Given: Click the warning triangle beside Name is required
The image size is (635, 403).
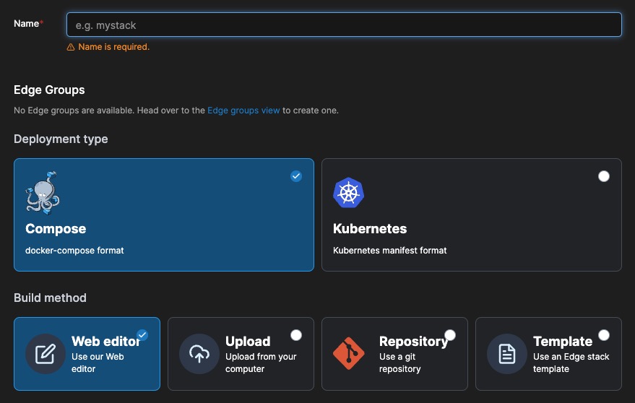Looking at the screenshot, I should [71, 47].
